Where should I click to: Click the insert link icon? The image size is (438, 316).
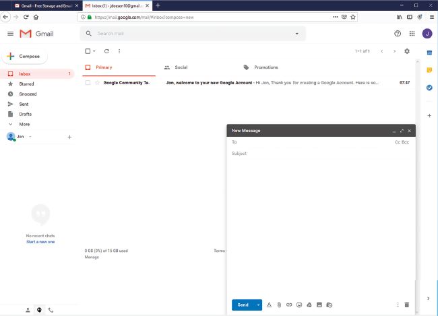point(289,305)
